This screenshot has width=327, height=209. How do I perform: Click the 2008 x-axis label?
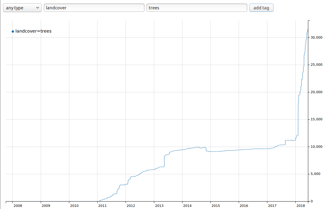[x=18, y=206]
